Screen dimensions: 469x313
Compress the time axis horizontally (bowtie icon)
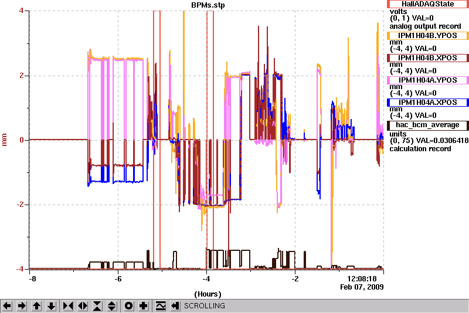(x=68, y=306)
